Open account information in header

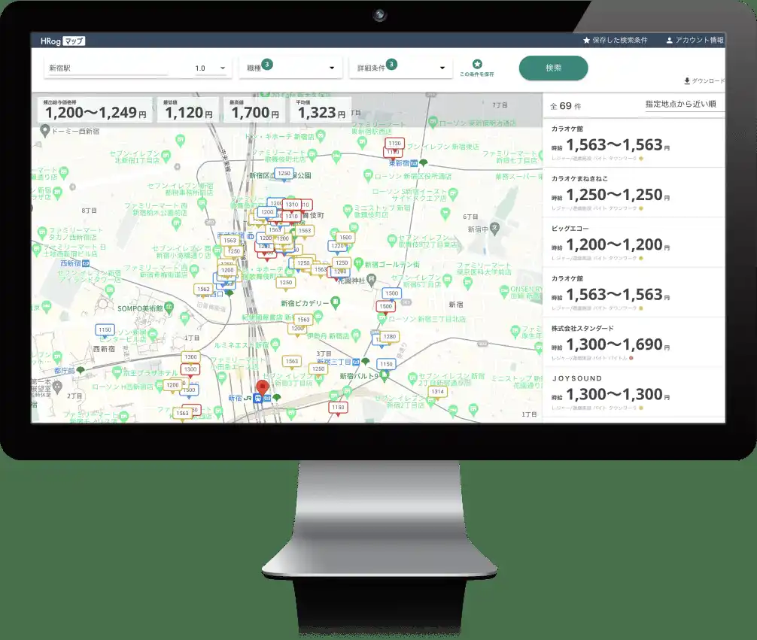point(694,40)
